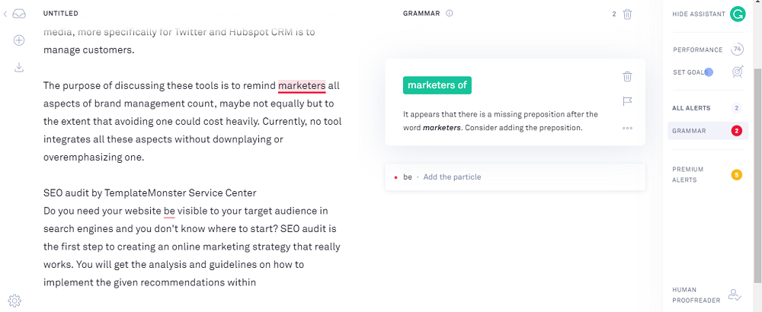Click the new document plus icon

pyautogui.click(x=19, y=40)
